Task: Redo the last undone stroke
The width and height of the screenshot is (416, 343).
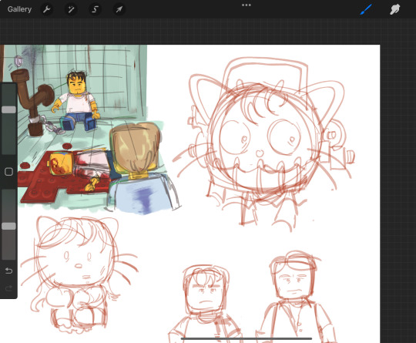Action: [8, 288]
